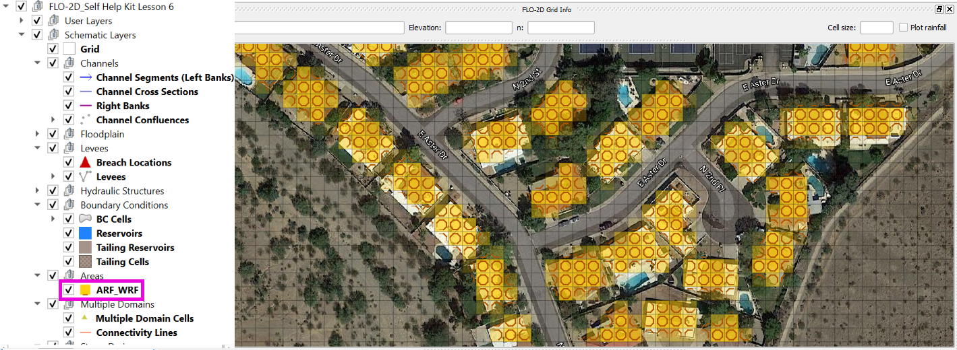Screen dimensions: 957x350
Task: Click the Elevation input field
Action: coord(478,28)
